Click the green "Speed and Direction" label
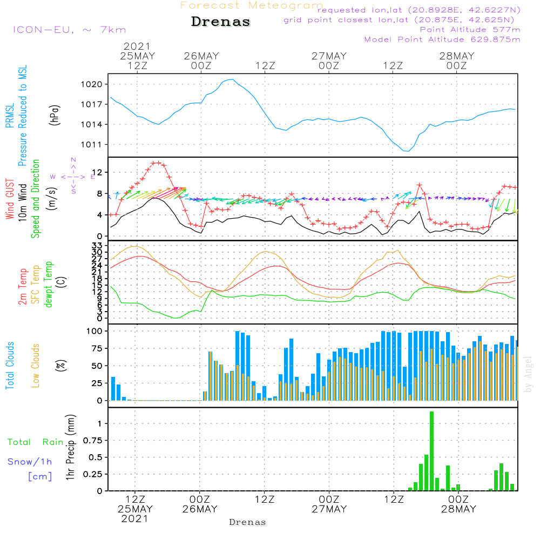This screenshot has width=540, height=540. (36, 199)
